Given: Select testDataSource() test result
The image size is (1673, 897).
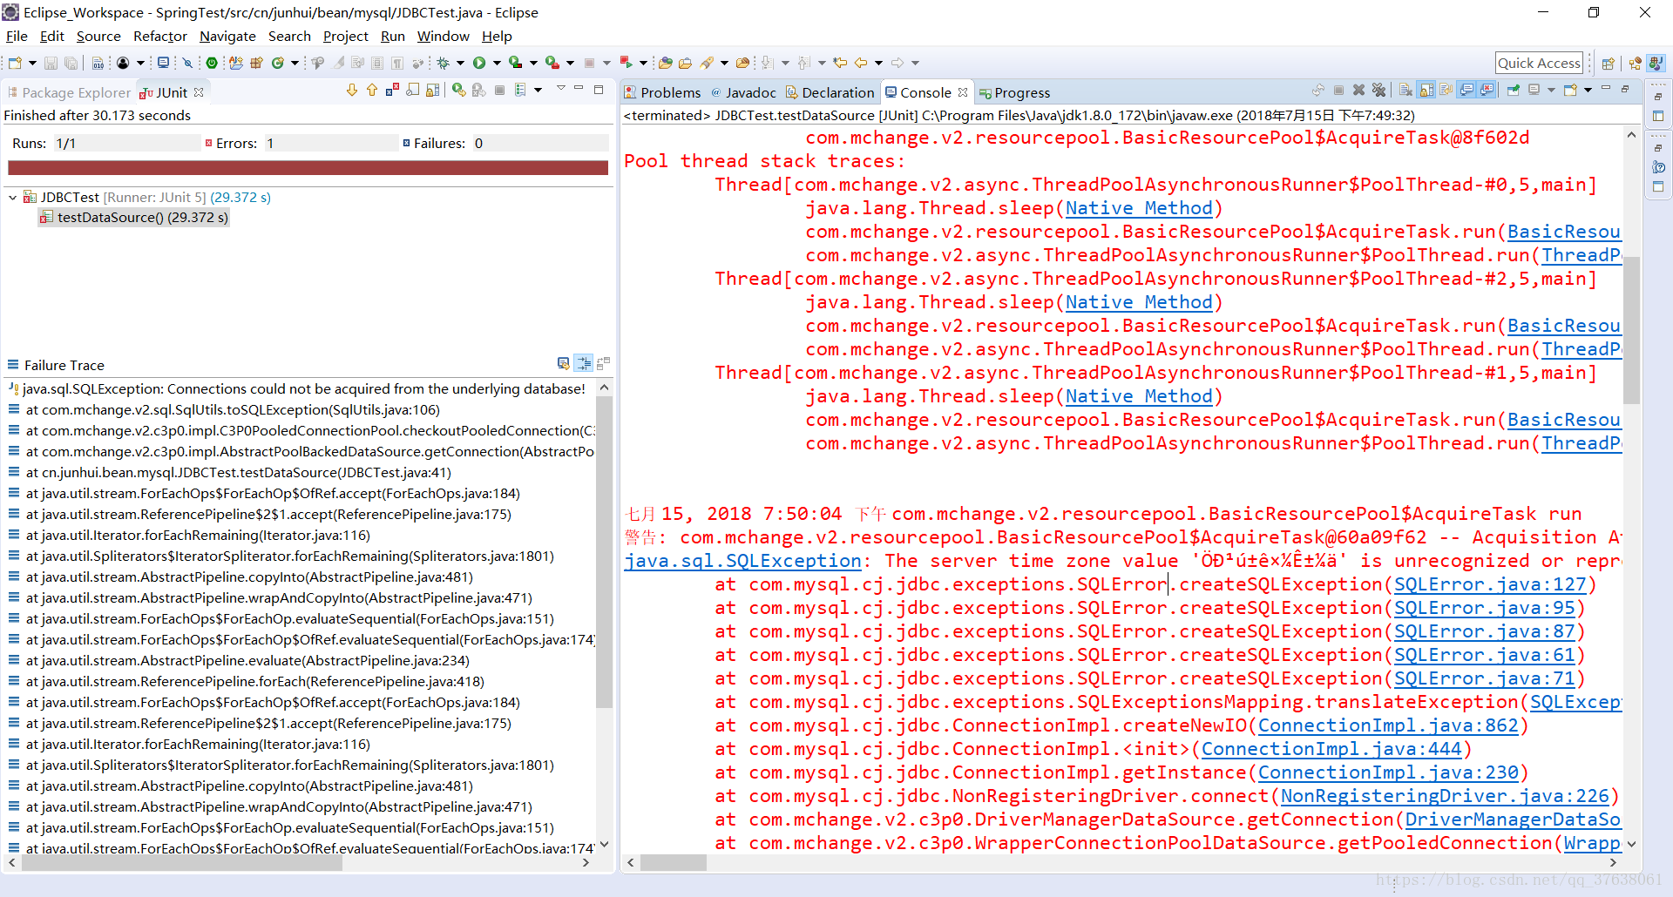Looking at the screenshot, I should click(x=134, y=218).
